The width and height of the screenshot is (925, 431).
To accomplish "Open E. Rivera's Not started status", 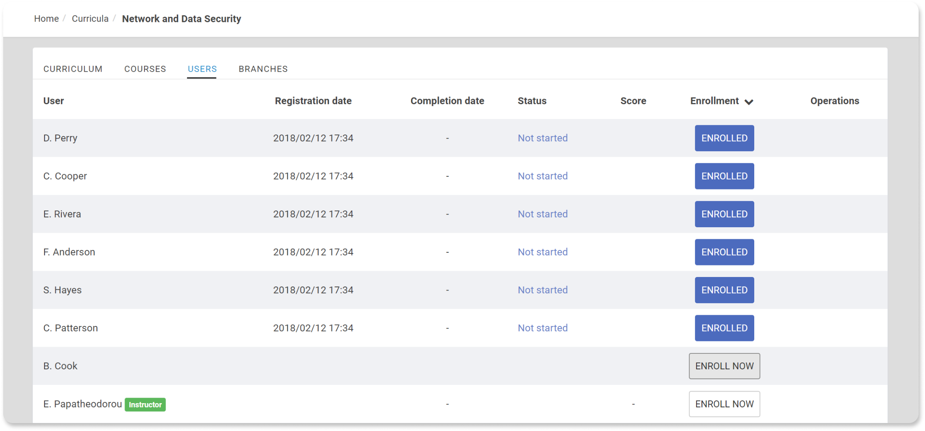I will (x=543, y=214).
